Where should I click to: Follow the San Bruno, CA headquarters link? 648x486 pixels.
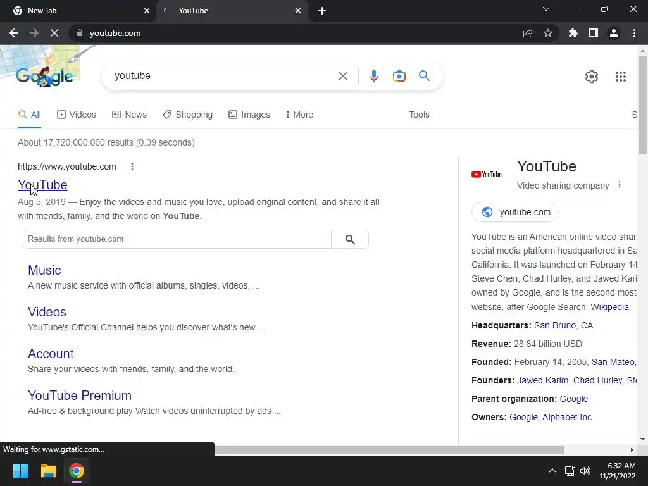563,325
